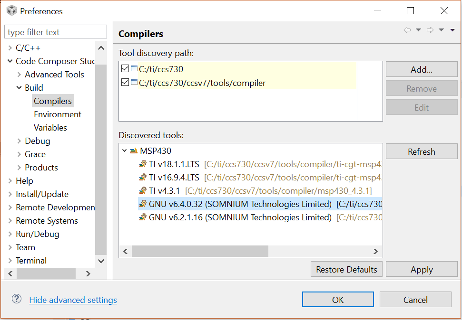Expand the Debug preferences node
Screen dimensions: 462x320
pyautogui.click(x=19, y=141)
